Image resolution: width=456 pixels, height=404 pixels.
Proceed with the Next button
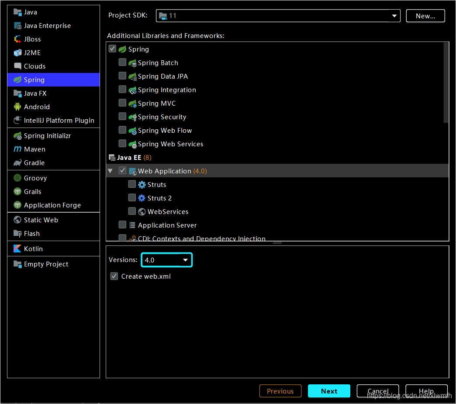click(329, 391)
